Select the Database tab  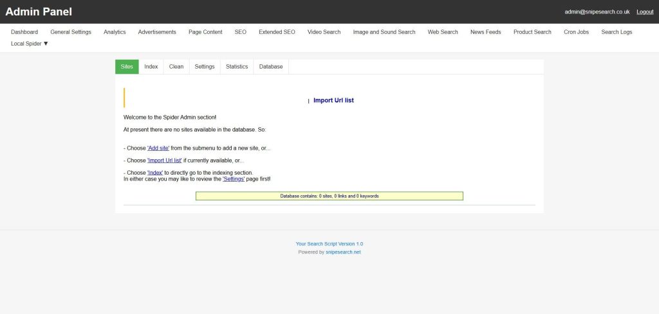tap(271, 67)
